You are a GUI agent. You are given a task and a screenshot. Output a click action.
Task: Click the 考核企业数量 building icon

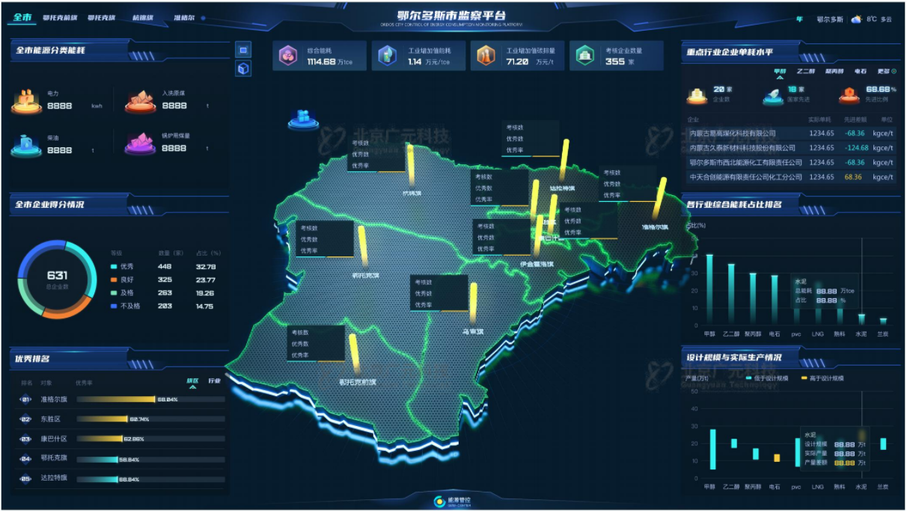(x=585, y=56)
